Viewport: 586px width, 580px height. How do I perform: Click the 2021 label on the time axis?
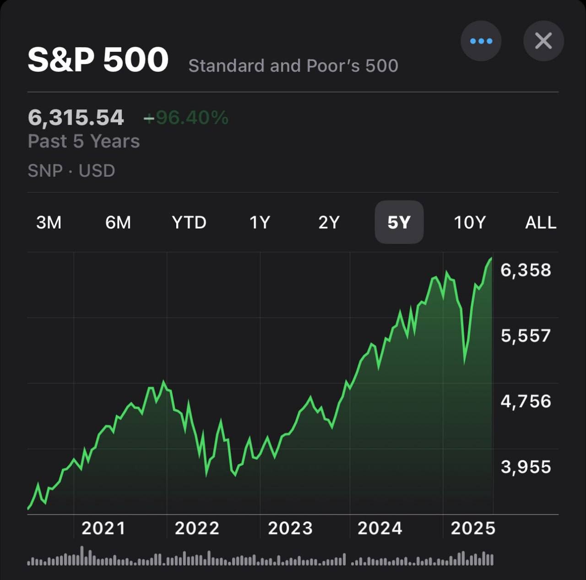[x=103, y=528]
